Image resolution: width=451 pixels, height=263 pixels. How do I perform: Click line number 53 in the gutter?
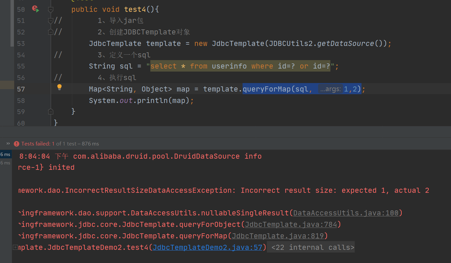coord(21,44)
